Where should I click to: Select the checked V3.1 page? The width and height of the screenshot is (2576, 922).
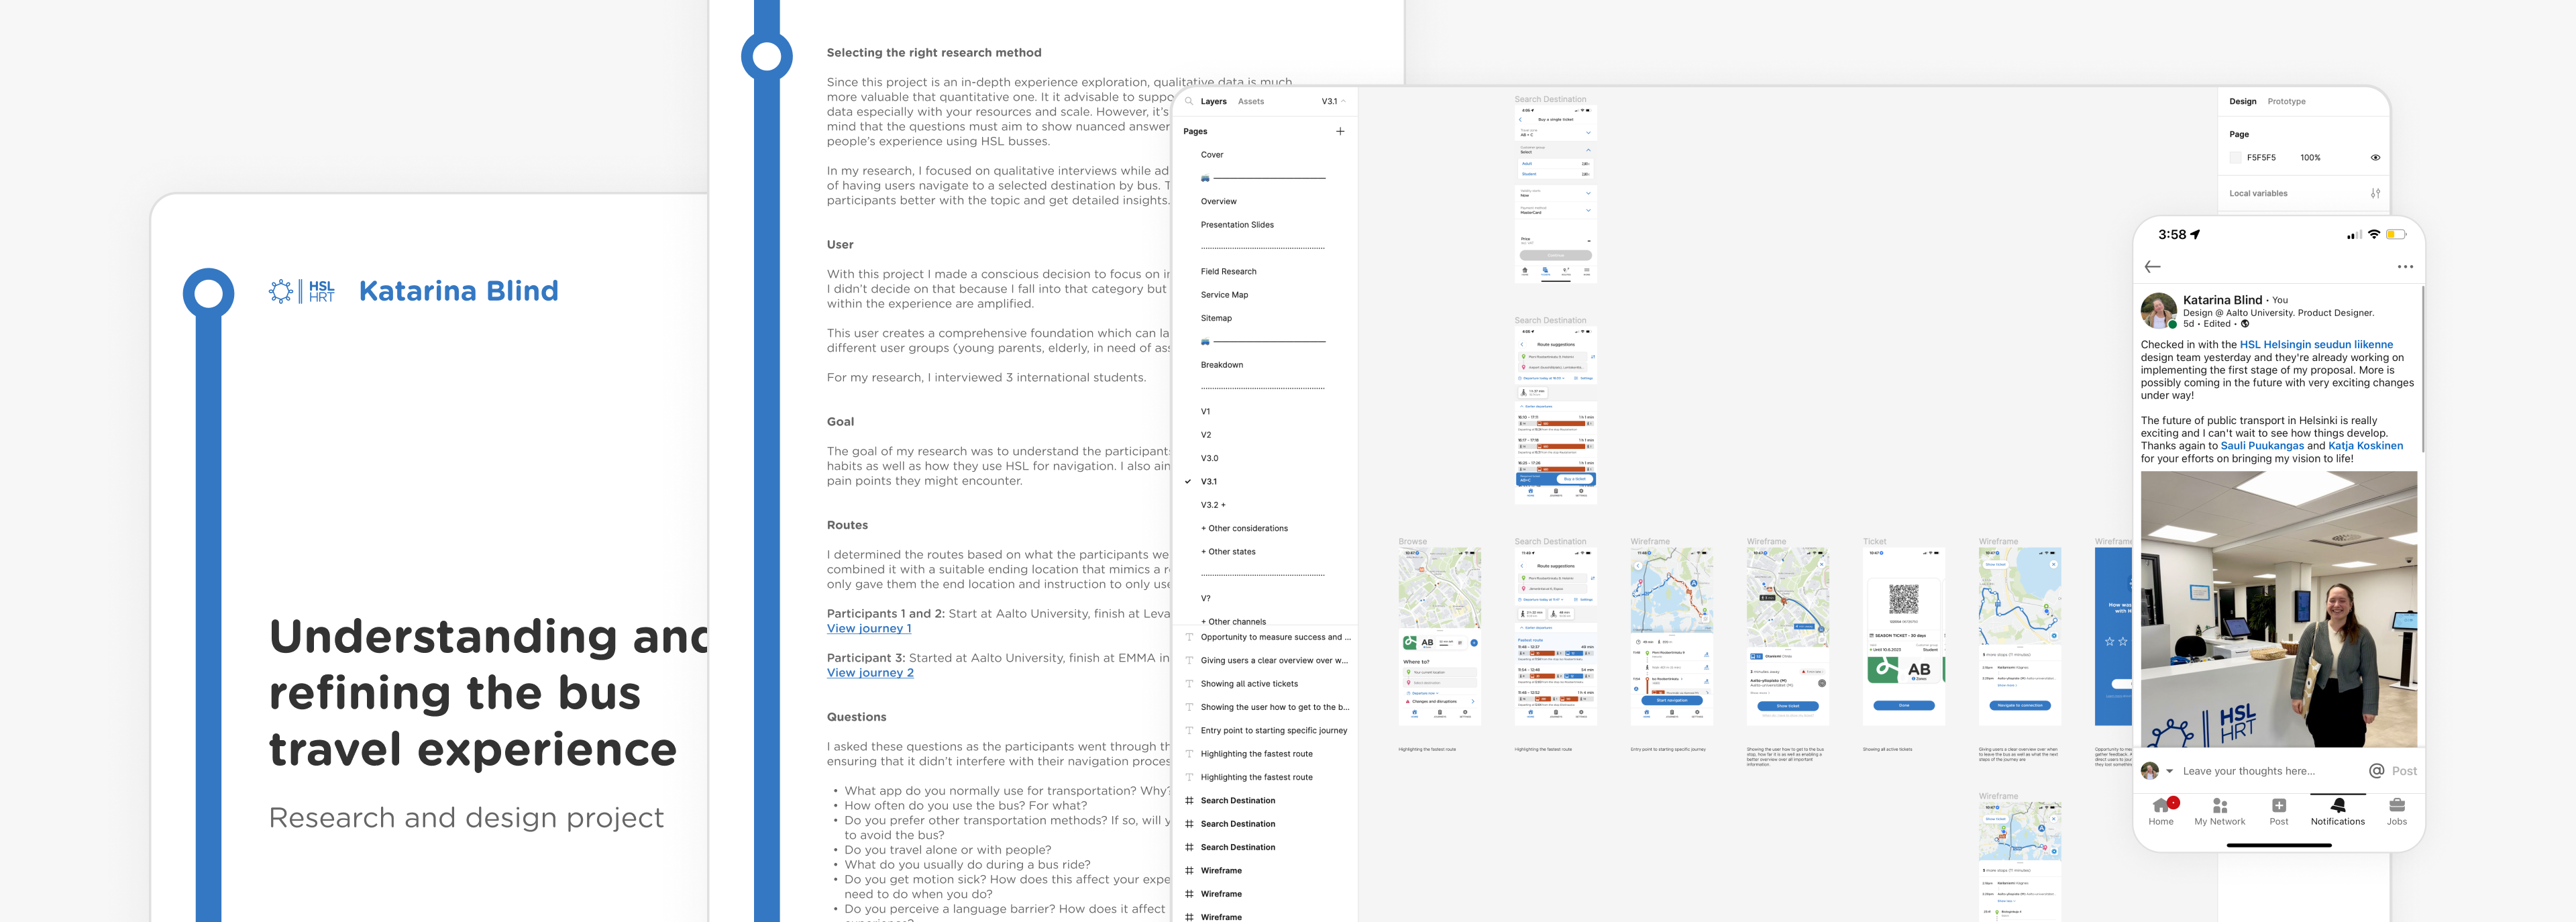click(x=1208, y=481)
